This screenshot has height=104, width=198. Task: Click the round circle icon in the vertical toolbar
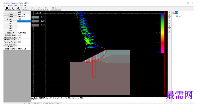pos(169,31)
